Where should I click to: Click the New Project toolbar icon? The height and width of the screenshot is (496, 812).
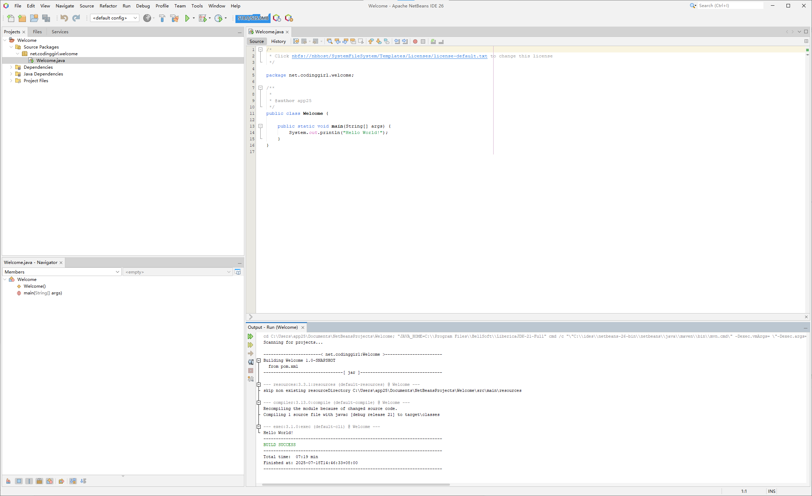click(22, 18)
